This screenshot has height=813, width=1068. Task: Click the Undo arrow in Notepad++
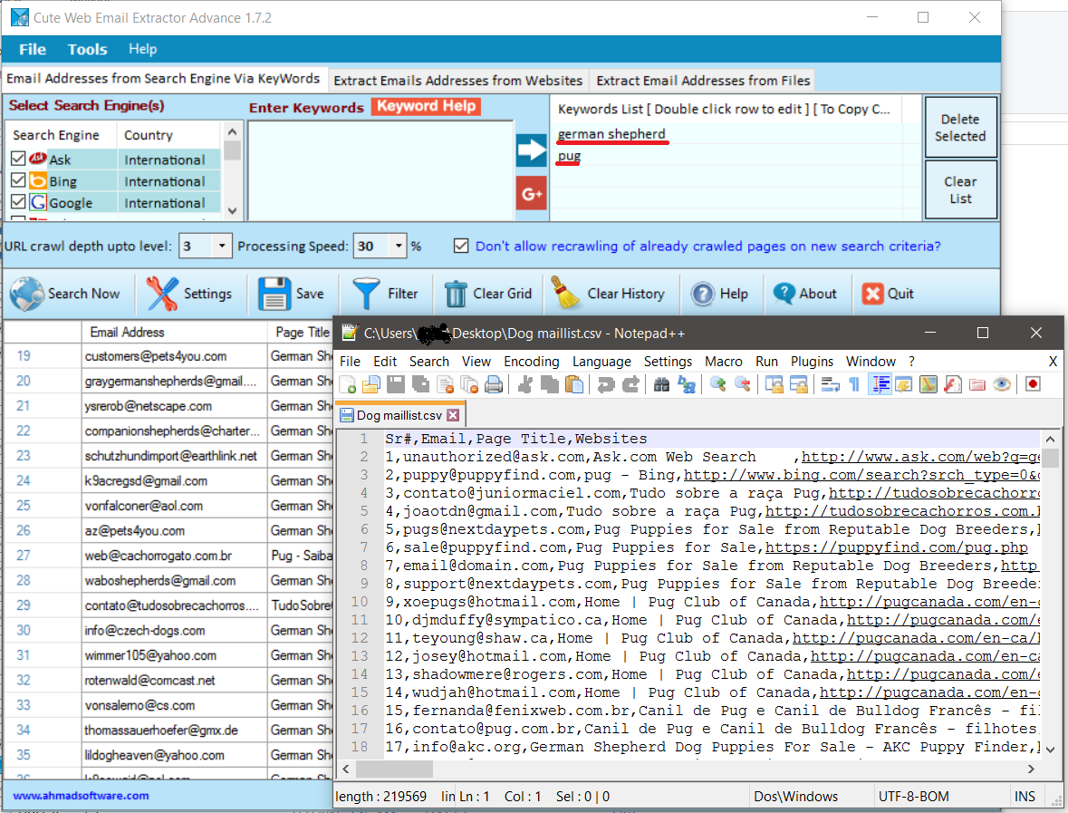pyautogui.click(x=605, y=385)
